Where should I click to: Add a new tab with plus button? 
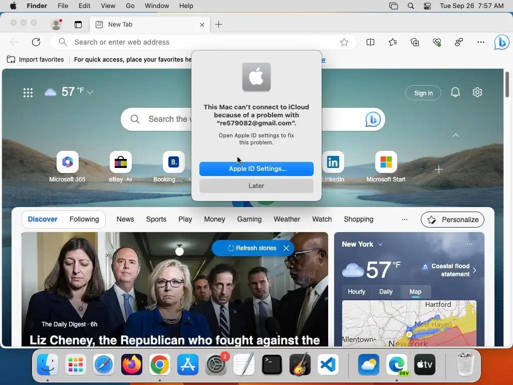(218, 24)
